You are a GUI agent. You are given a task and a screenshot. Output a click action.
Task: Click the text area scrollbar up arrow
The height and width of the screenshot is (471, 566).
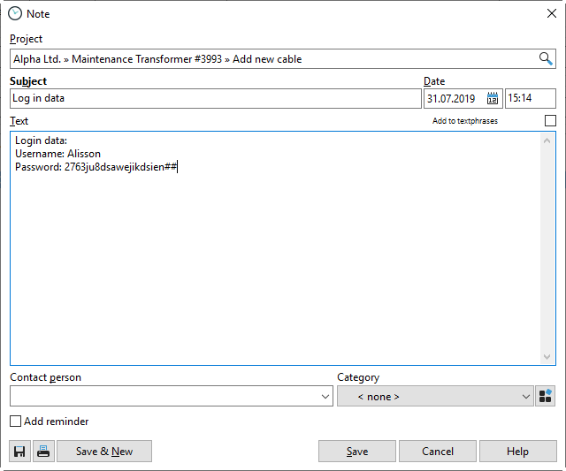547,141
